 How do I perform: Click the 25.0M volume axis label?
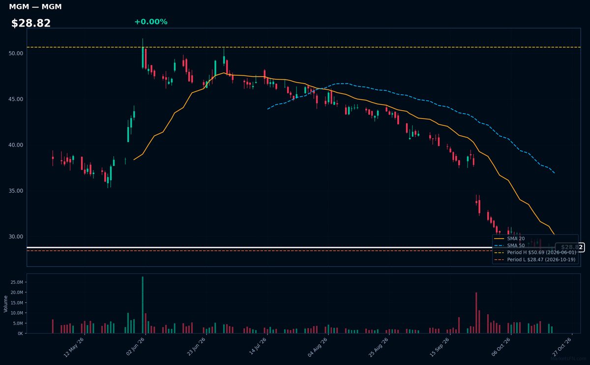[x=16, y=282]
